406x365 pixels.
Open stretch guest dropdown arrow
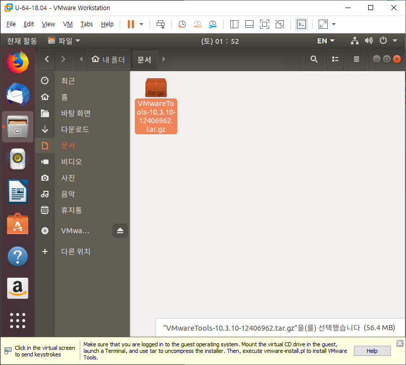[334, 24]
